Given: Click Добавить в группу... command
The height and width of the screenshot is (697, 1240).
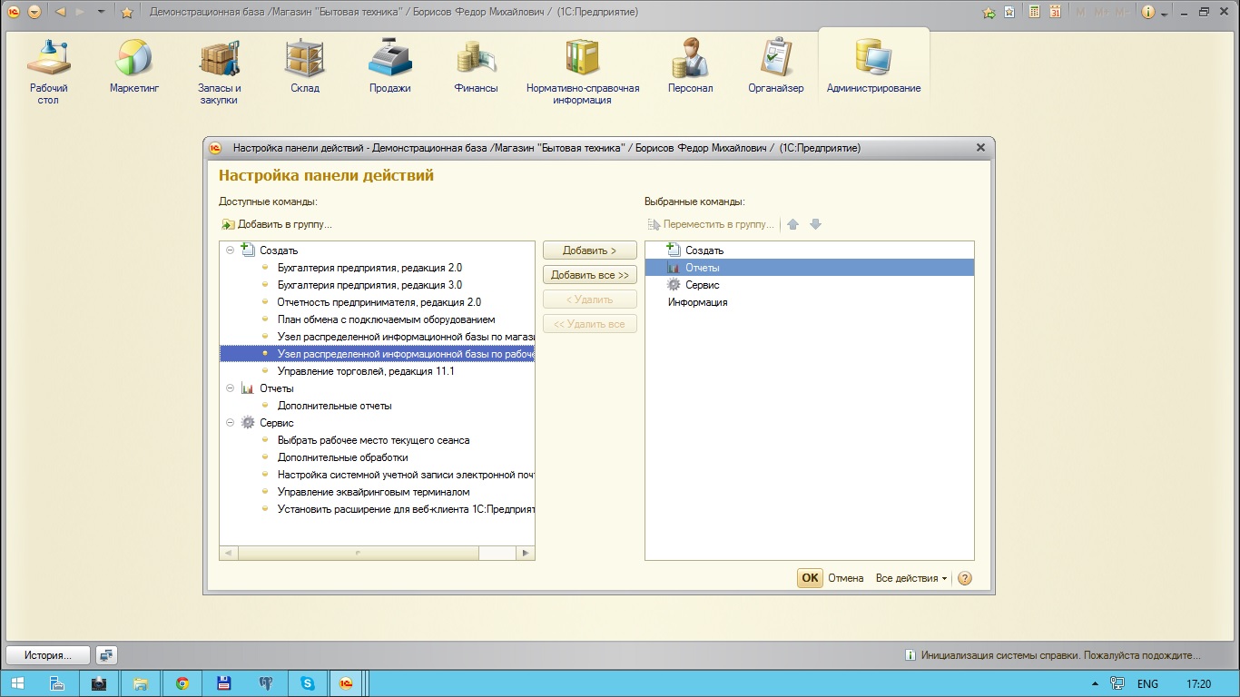Looking at the screenshot, I should click(277, 224).
